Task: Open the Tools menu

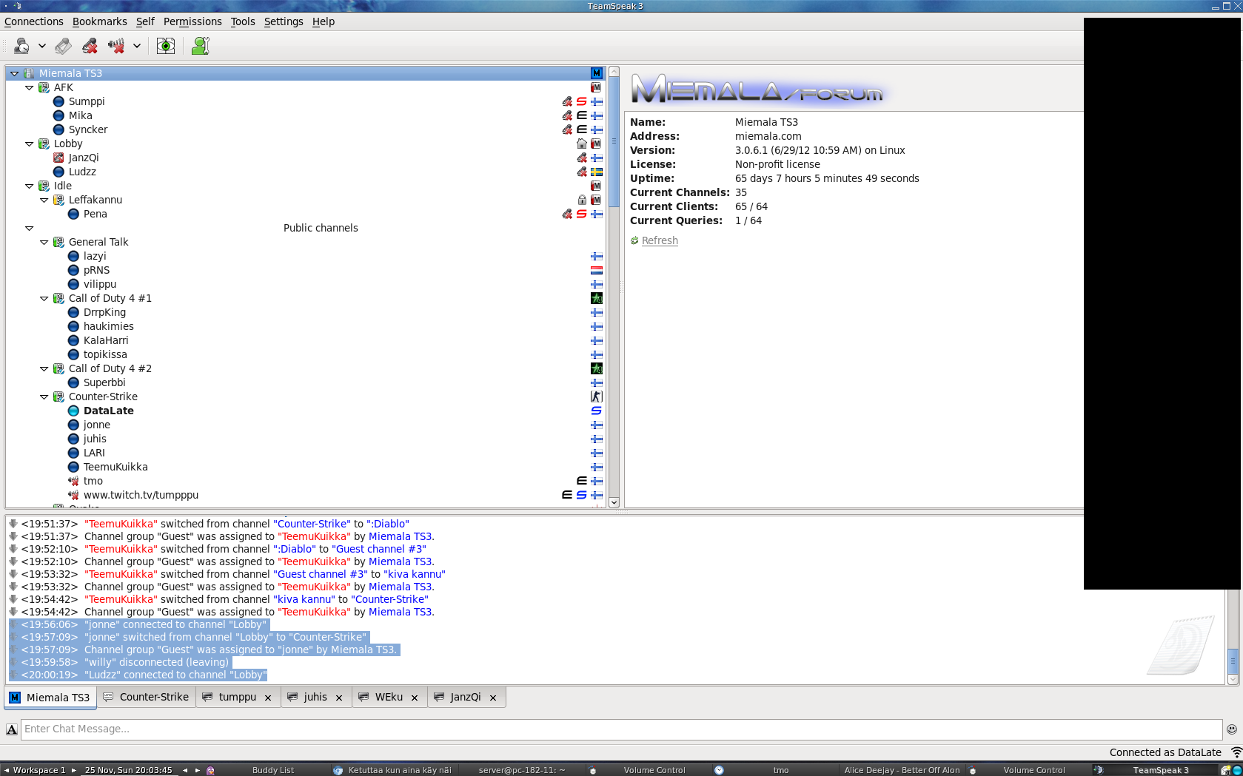Action: [x=243, y=21]
